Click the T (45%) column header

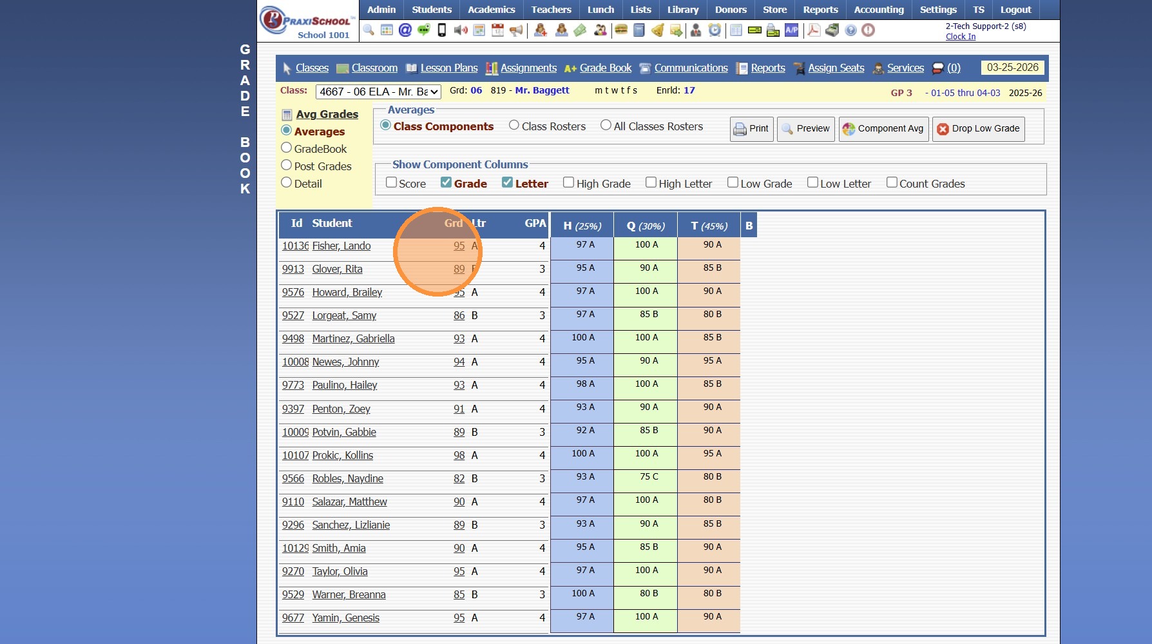coord(709,226)
